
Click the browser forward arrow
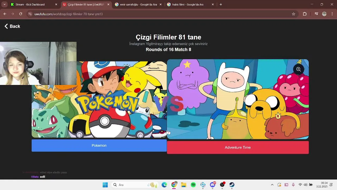pyautogui.click(x=13, y=14)
